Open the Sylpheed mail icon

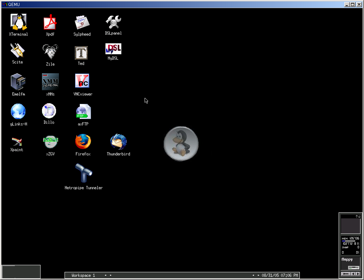82,22
